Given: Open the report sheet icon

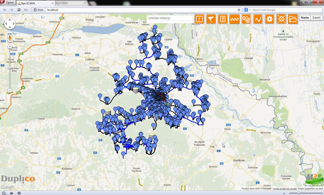Looking at the screenshot, I should pos(223,19).
